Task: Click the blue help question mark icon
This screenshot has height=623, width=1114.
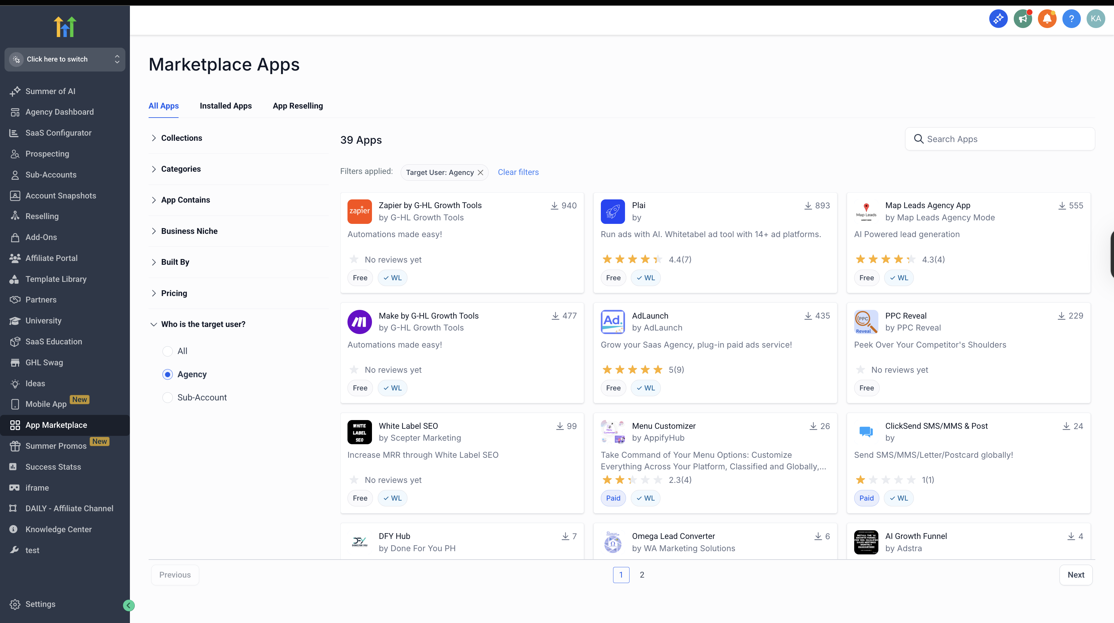Action: point(1071,19)
